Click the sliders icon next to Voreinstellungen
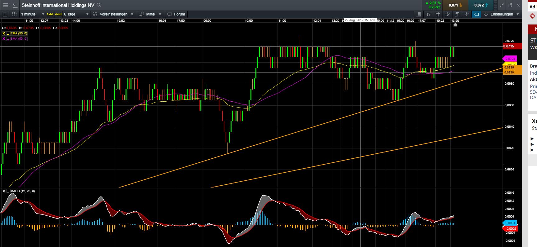 tap(95, 14)
